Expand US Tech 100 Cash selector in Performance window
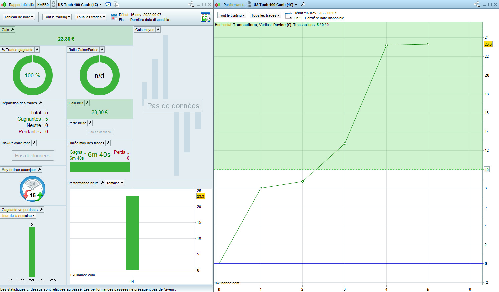499x292 pixels. coord(275,5)
